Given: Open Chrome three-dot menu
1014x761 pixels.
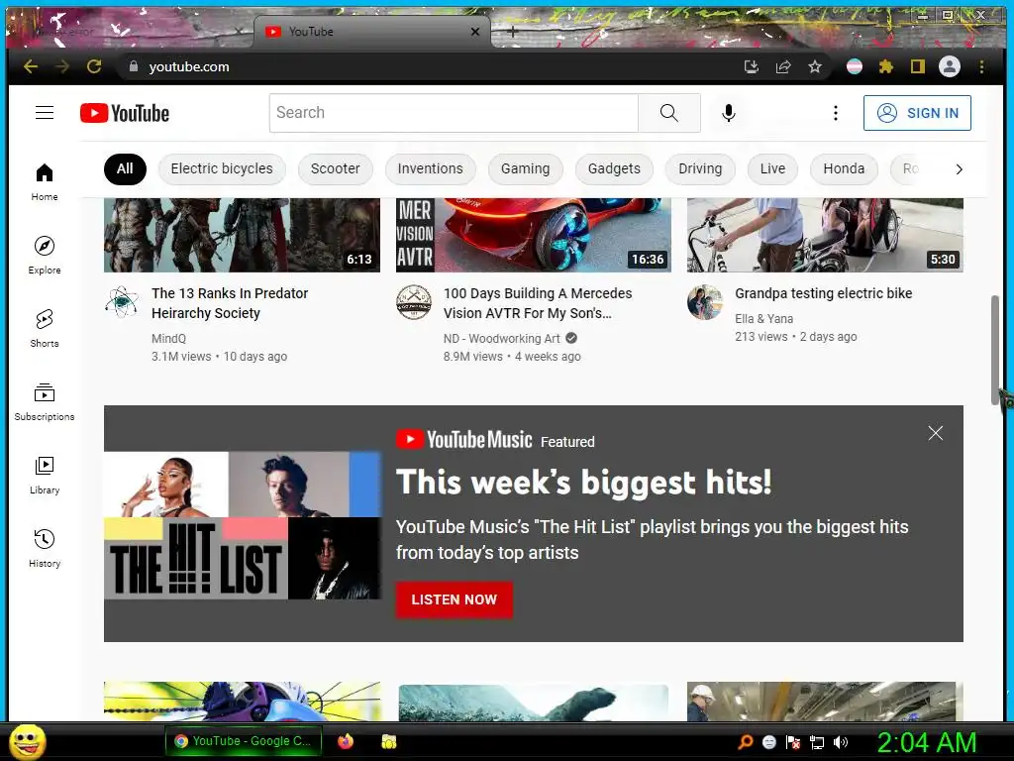Looking at the screenshot, I should (x=981, y=66).
